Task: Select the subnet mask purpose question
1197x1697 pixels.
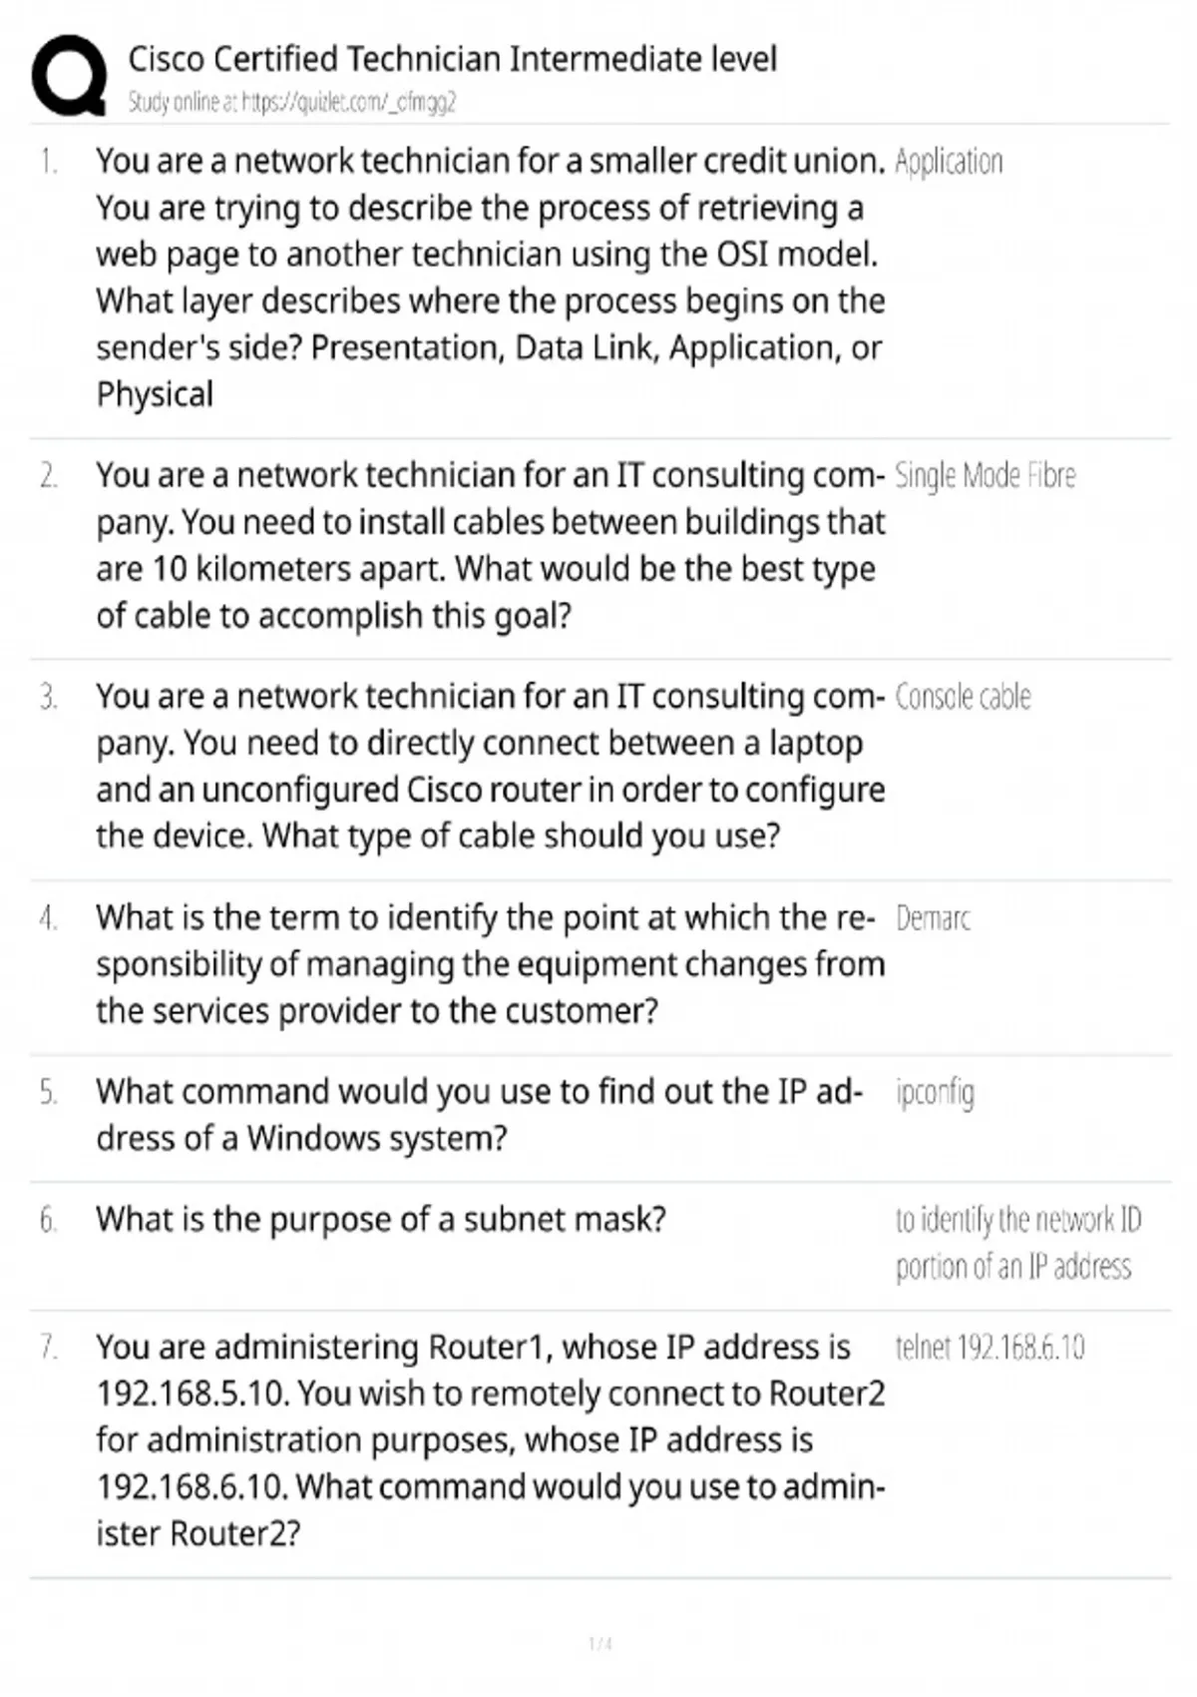Action: click(380, 1220)
